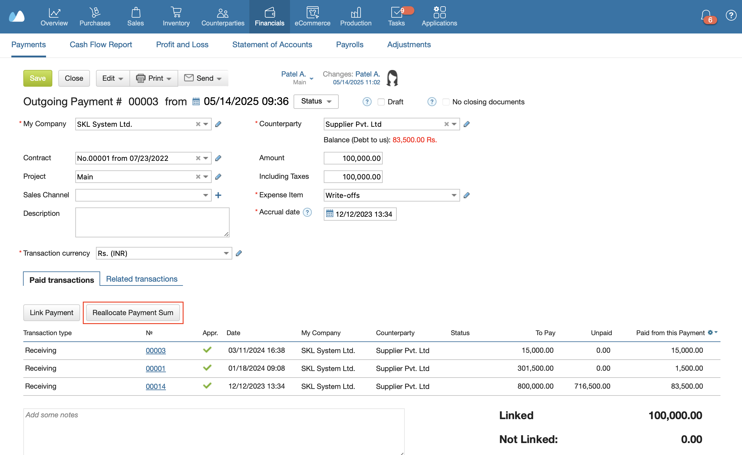Select the Paid transactions tab
The height and width of the screenshot is (455, 742).
[62, 280]
